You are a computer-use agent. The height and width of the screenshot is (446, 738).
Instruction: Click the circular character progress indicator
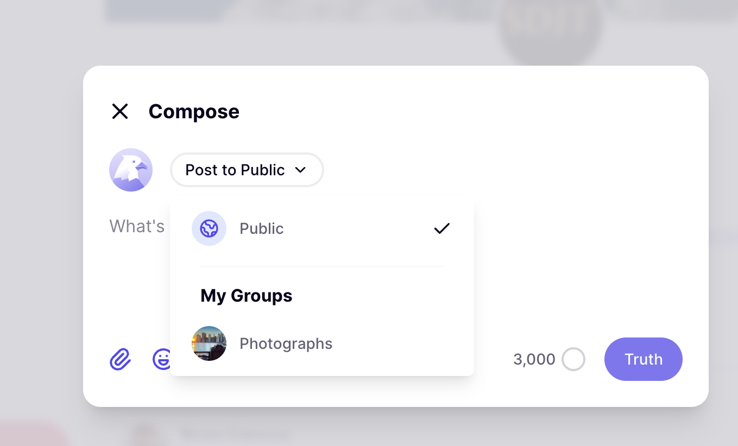point(573,359)
